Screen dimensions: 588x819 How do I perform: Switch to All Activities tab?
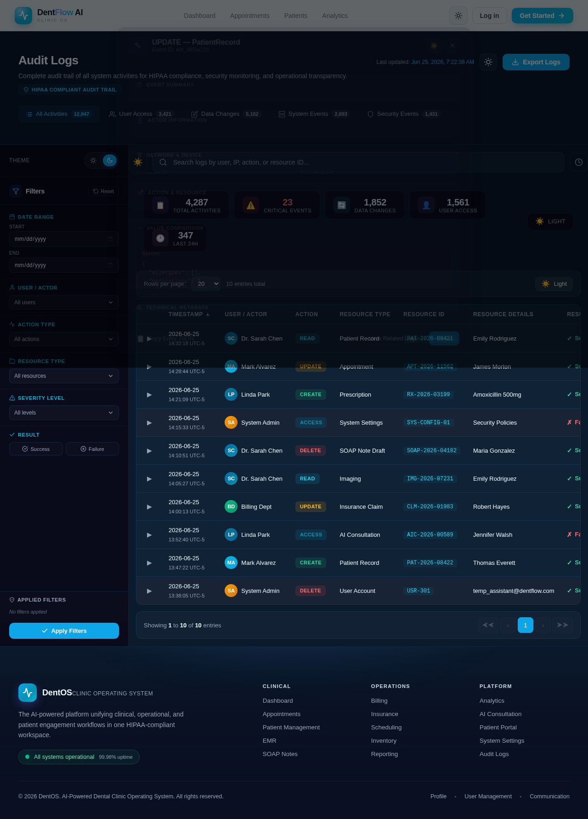click(59, 114)
